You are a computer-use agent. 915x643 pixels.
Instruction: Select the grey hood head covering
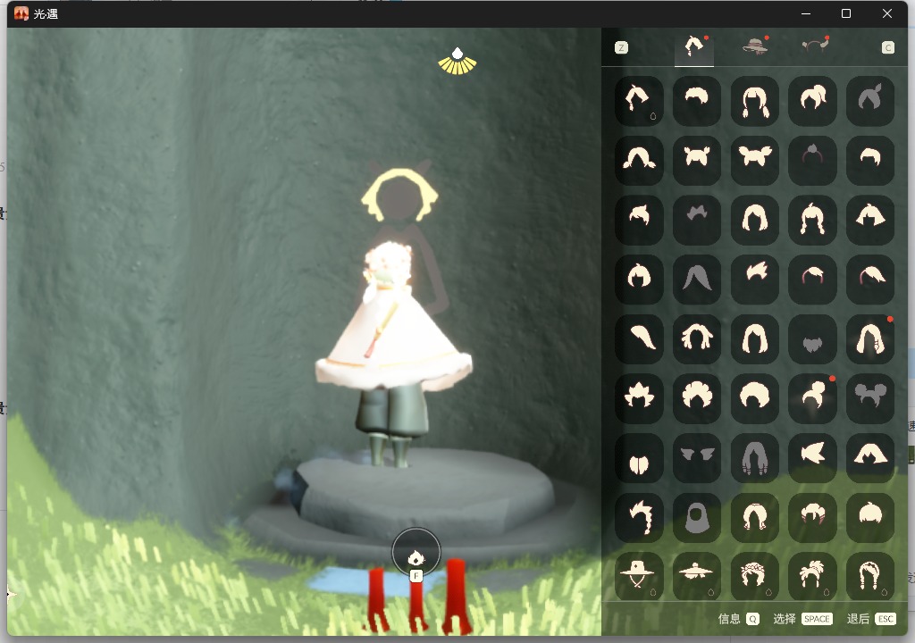[x=697, y=517]
